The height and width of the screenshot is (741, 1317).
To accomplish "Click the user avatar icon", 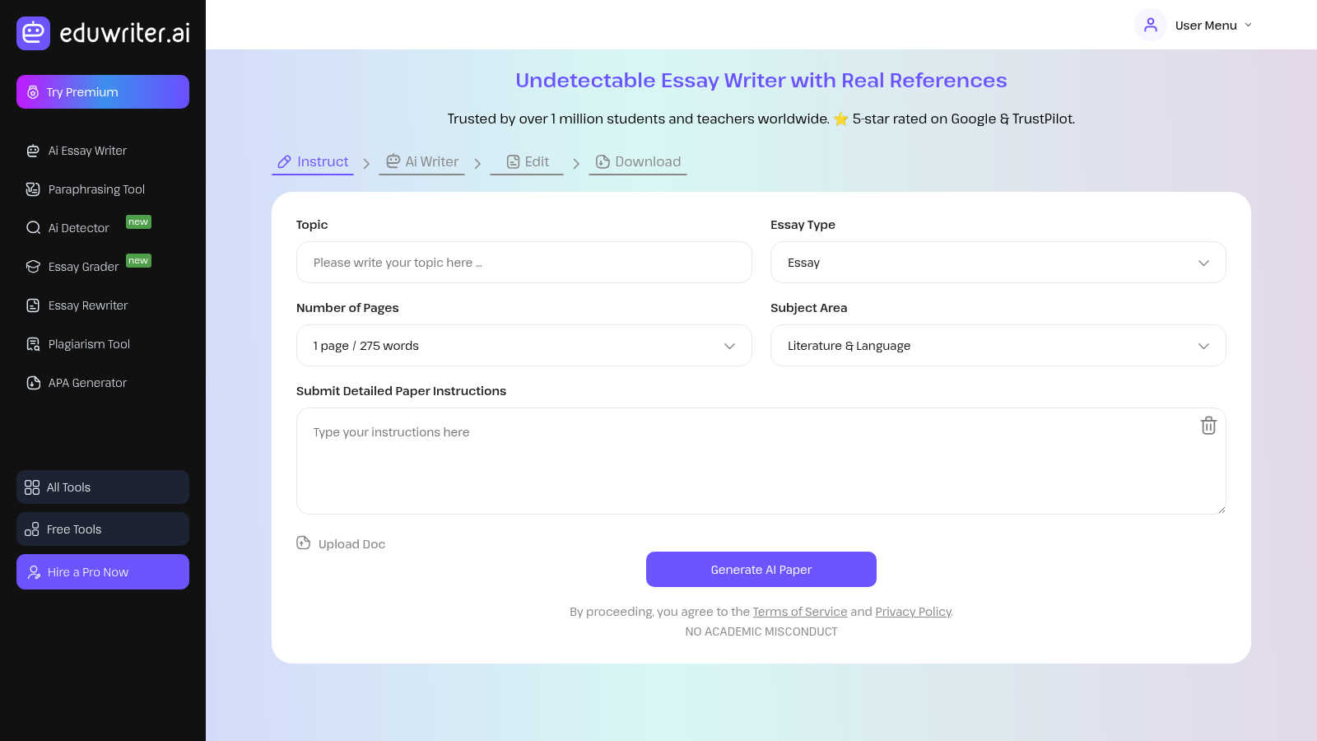I will (1151, 25).
